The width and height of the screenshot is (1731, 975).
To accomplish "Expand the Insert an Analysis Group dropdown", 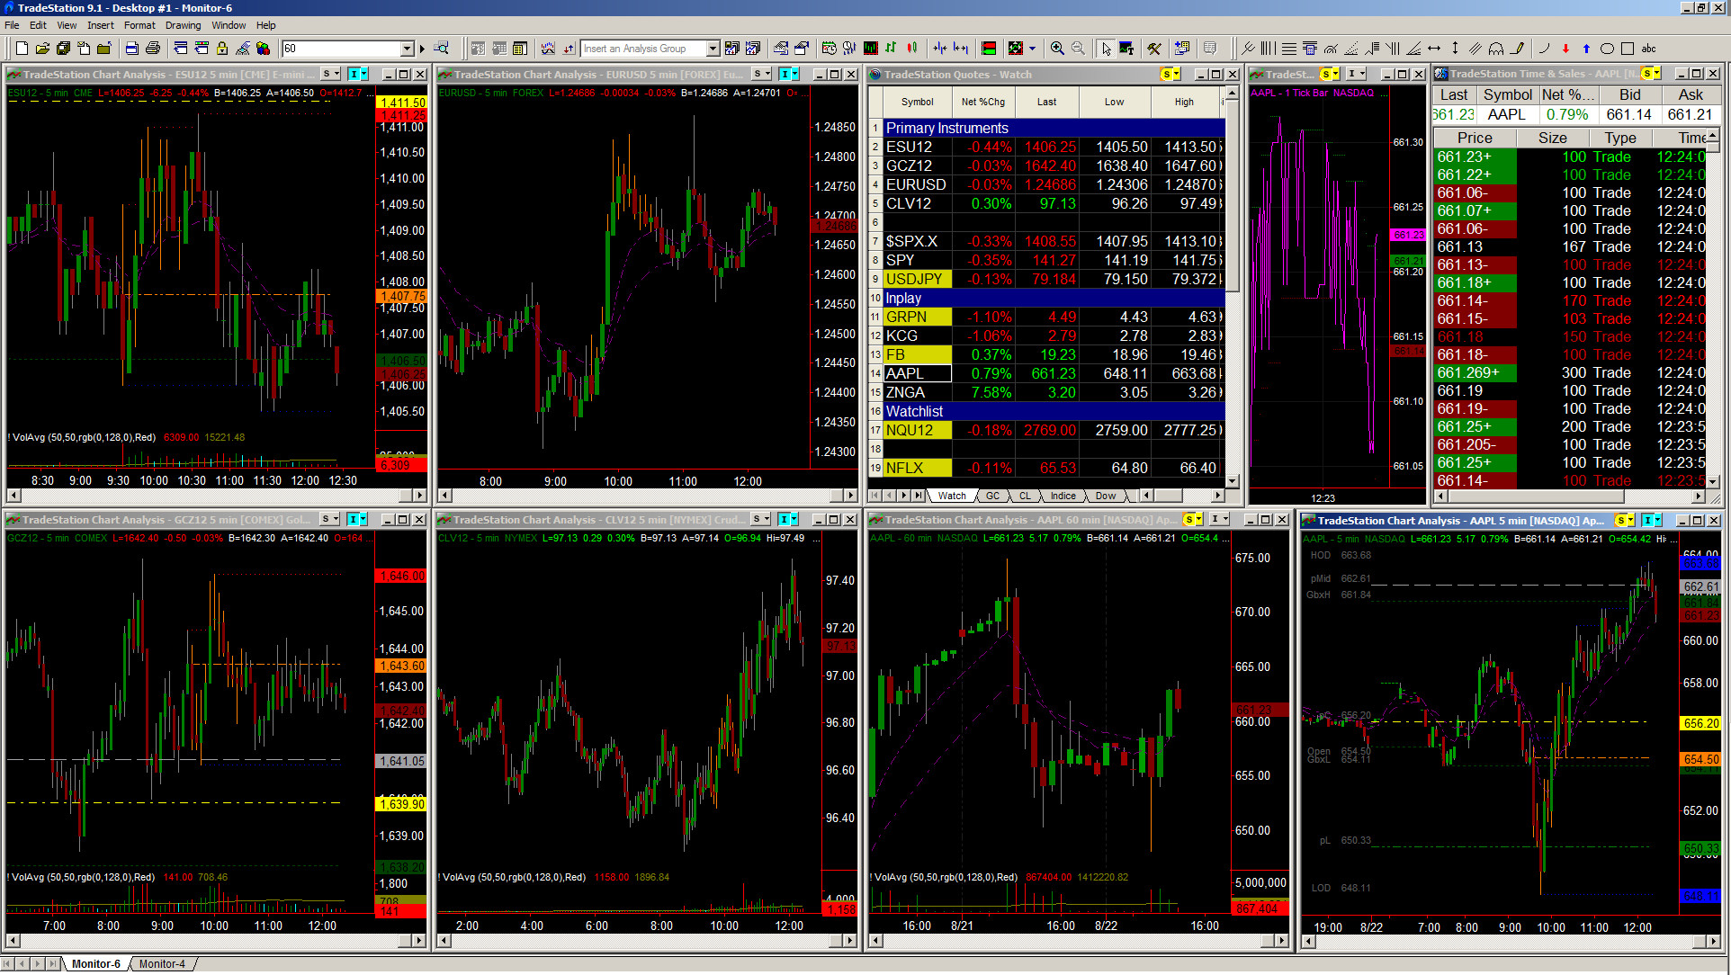I will coord(713,49).
